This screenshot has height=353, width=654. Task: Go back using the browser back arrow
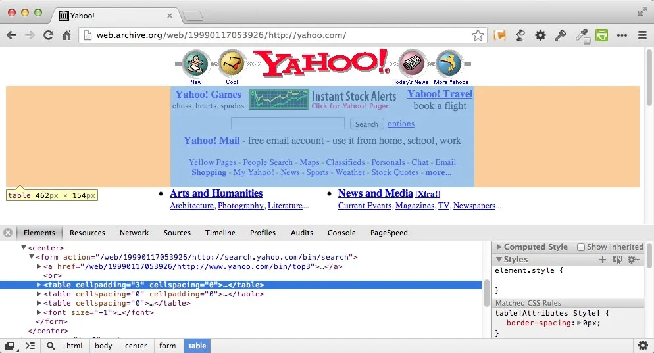(x=11, y=35)
